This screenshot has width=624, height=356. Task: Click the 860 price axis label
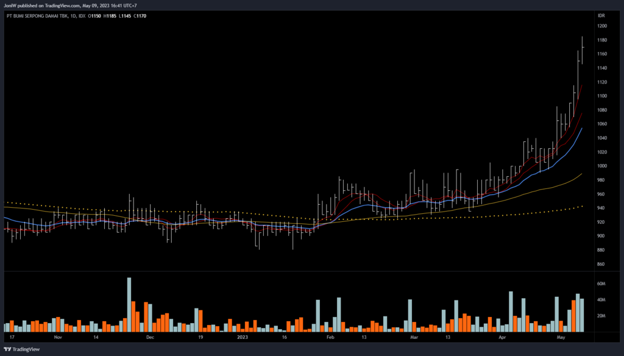coord(601,264)
